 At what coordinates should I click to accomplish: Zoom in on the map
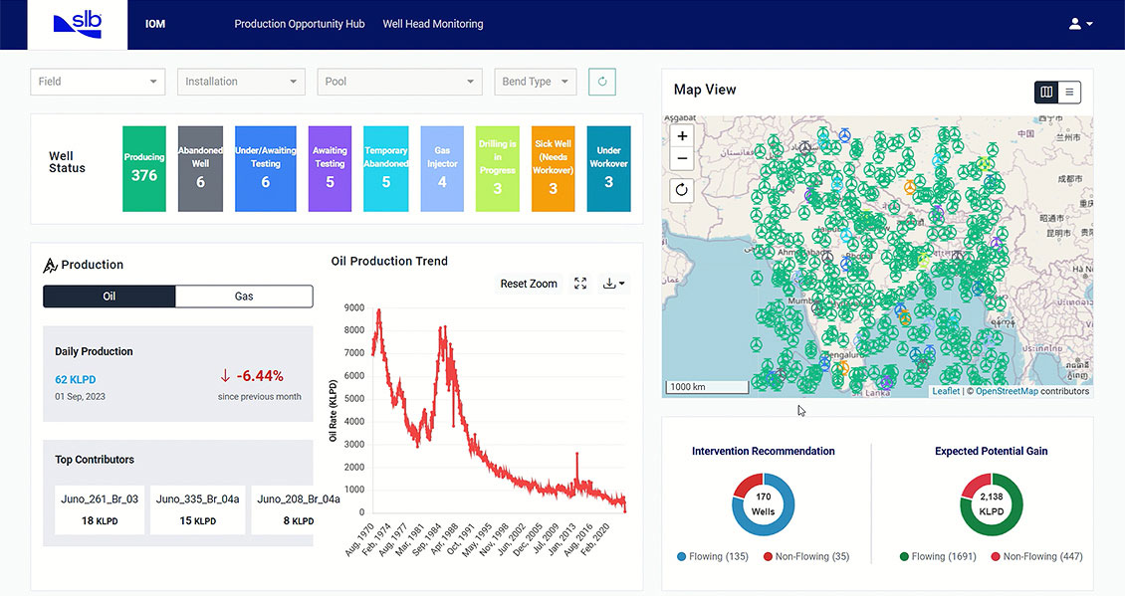click(682, 135)
